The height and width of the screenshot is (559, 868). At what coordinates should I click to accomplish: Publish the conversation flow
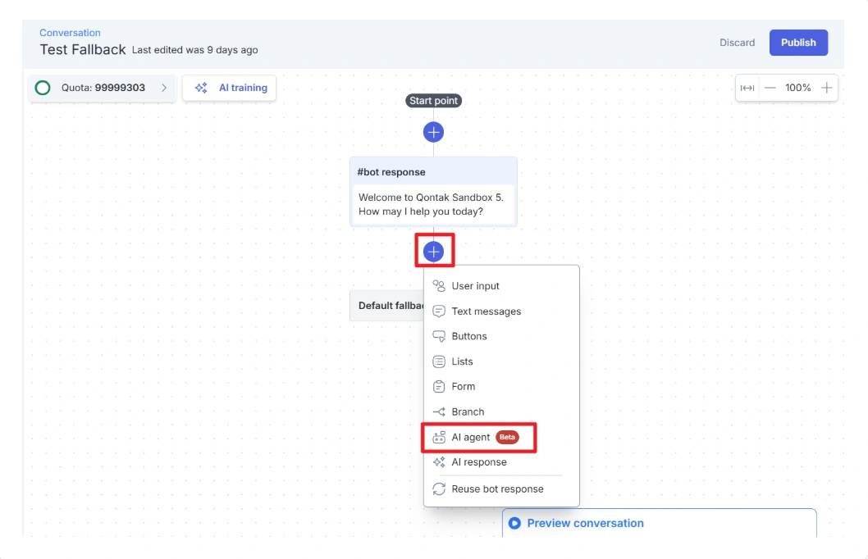pos(798,43)
